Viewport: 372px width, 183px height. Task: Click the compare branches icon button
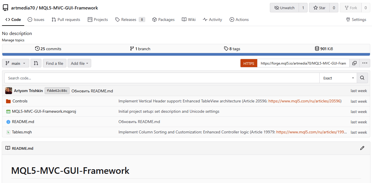[x=36, y=63]
